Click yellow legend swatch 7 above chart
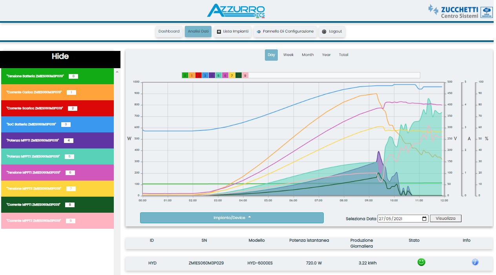Image resolution: width=496 pixels, height=275 pixels. pos(232,75)
